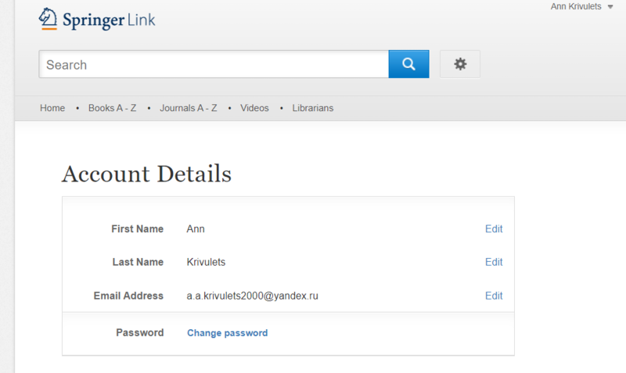Click the Account Details heading
The width and height of the screenshot is (626, 373).
click(146, 174)
